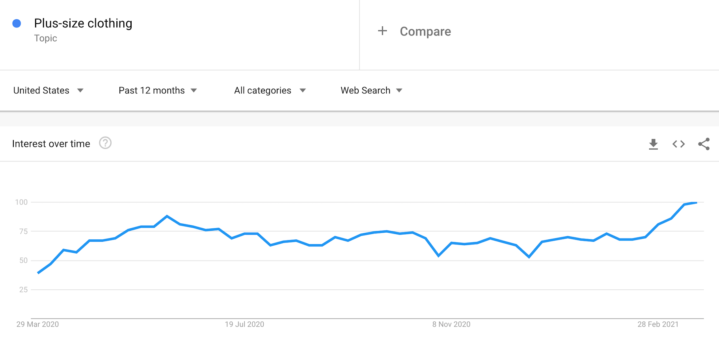Open help for Interest over time
The image size is (719, 341).
pos(105,143)
